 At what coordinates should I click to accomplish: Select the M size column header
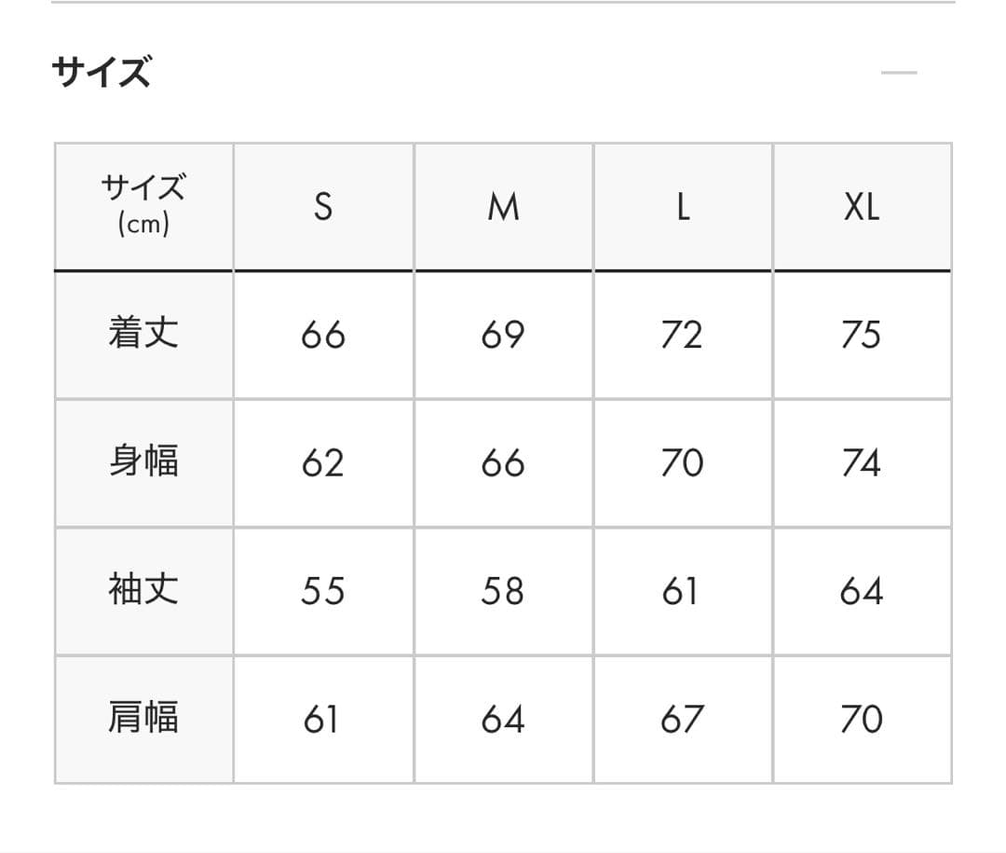tap(503, 207)
